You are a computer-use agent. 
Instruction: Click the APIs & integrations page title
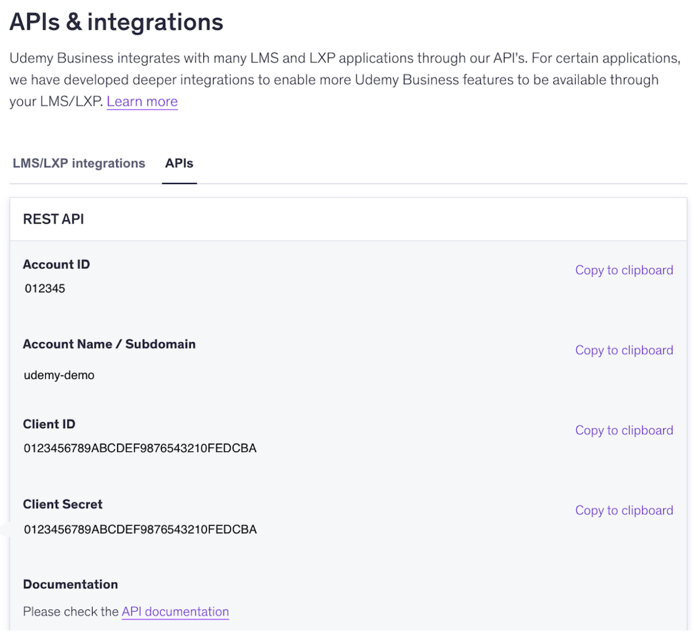coord(116,22)
